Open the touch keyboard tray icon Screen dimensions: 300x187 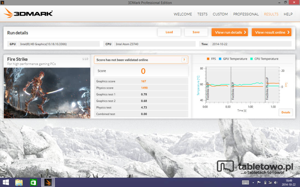[x=245, y=183]
